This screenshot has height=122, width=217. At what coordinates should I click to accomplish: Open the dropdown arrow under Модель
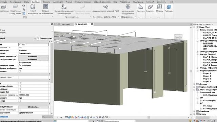coord(159,17)
